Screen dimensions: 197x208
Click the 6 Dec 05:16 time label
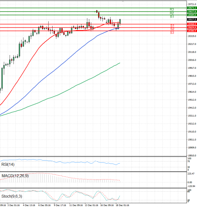pos(44,205)
